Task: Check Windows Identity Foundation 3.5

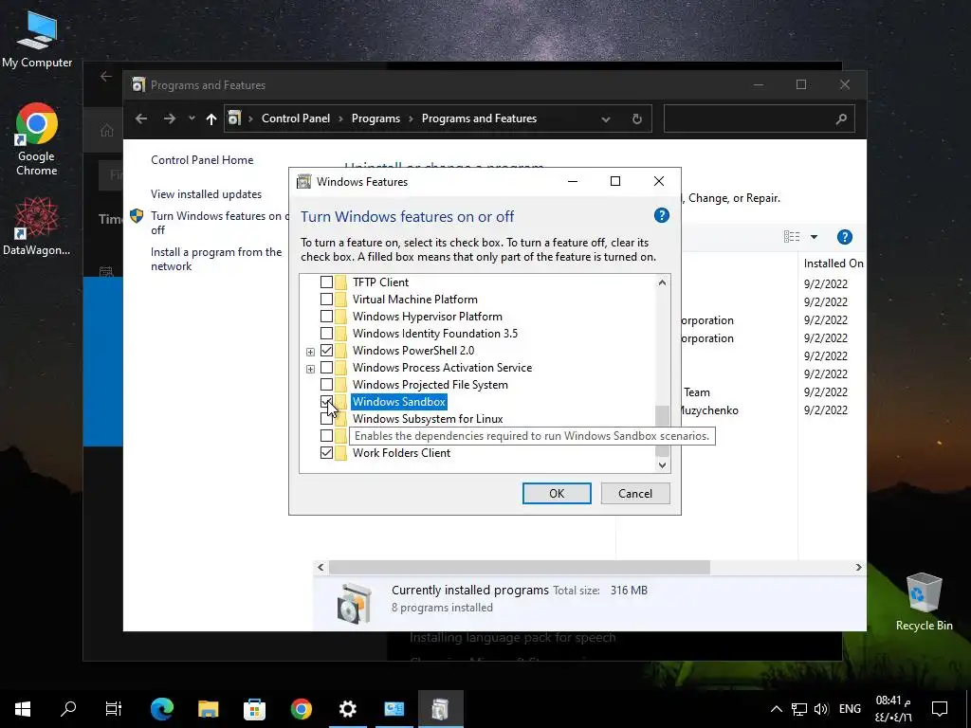Action: (x=326, y=334)
